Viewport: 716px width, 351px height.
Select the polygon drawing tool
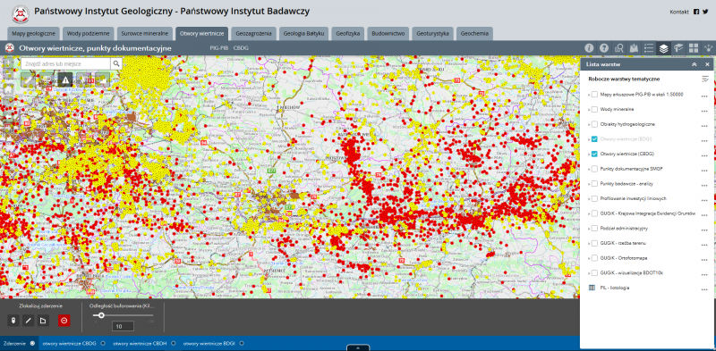click(43, 321)
